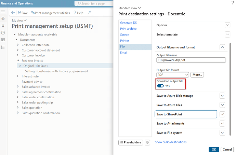Image resolution: width=236 pixels, height=155 pixels.
Task: Expand Save to Azure Blob storage chevron
Action: pos(222,96)
